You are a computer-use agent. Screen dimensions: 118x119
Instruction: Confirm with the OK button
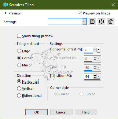tap(36, 112)
